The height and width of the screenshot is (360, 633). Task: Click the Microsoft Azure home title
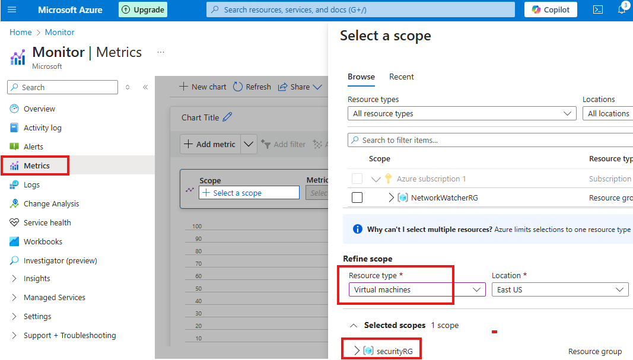pos(70,9)
